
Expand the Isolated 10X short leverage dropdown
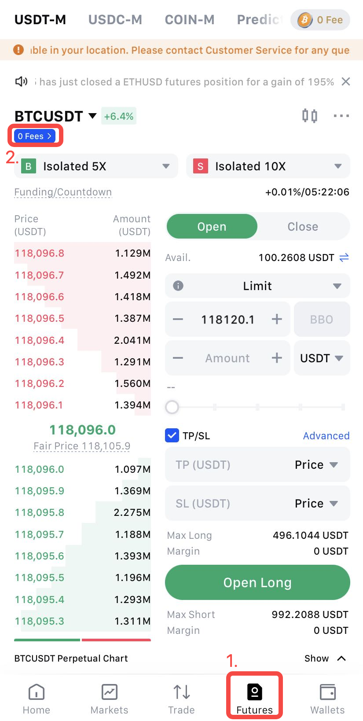(x=268, y=166)
